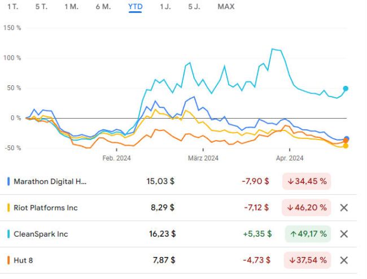Click the Feb. 2024 axis label
367x279 pixels.
pos(116,158)
